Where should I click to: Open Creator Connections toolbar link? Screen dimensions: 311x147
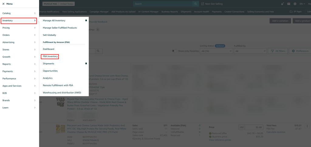234,12
